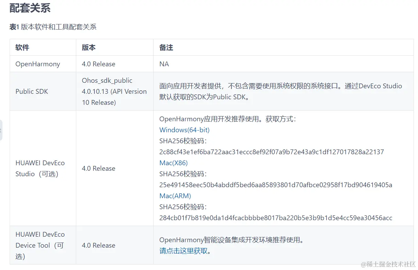Open the Mac(X86) download link
The image size is (418, 270).
[x=173, y=163]
